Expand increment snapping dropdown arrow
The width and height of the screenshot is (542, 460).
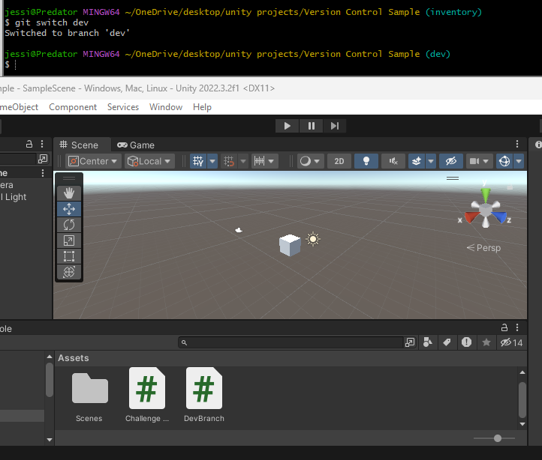[271, 161]
